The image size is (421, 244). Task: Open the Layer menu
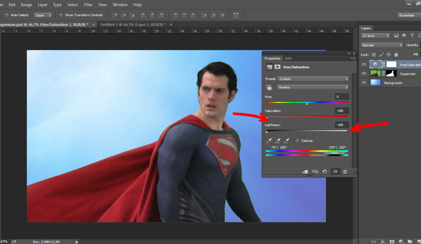pos(42,5)
